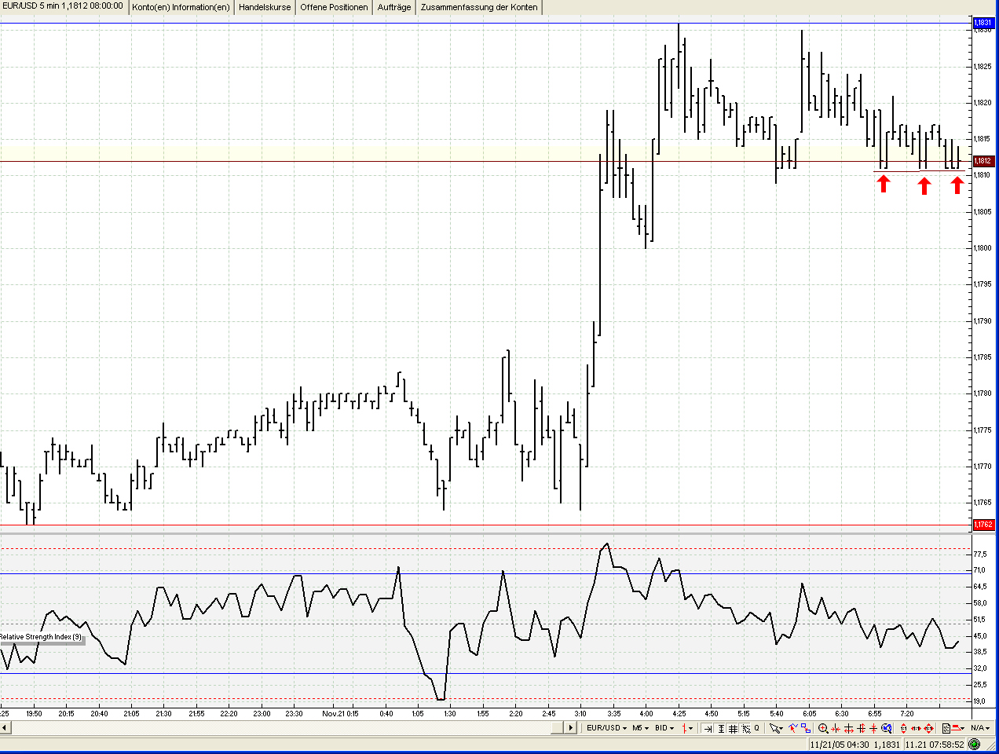Image resolution: width=999 pixels, height=754 pixels.
Task: Open the Aufträge tab
Action: 394,7
